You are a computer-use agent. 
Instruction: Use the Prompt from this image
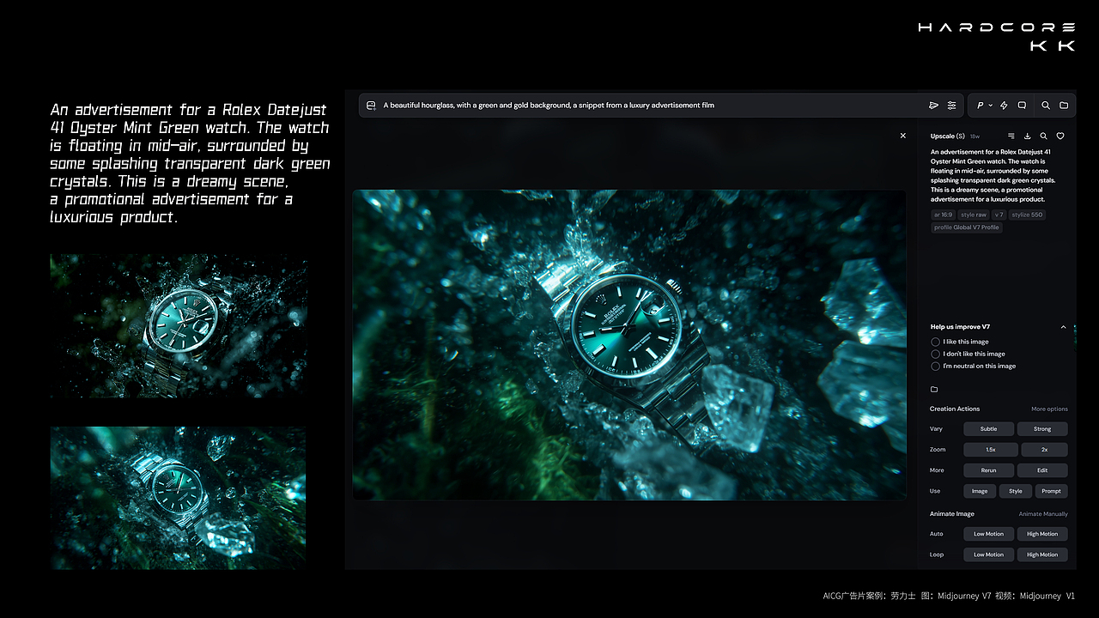tap(1052, 491)
